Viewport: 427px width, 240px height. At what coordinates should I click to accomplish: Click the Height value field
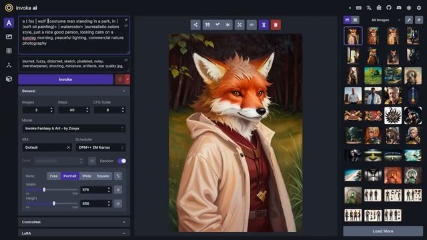tap(96, 203)
